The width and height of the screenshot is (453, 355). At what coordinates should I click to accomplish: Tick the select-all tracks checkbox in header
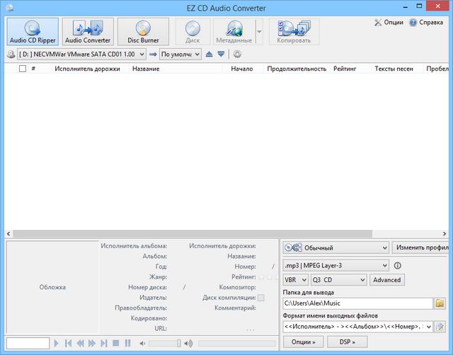click(x=23, y=69)
